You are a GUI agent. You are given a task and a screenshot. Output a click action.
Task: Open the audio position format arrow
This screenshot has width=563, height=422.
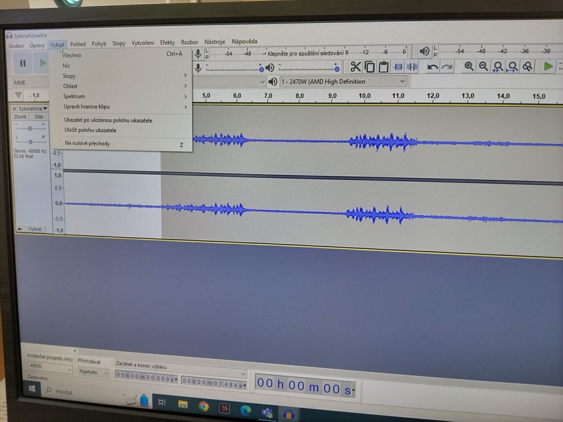point(353,390)
